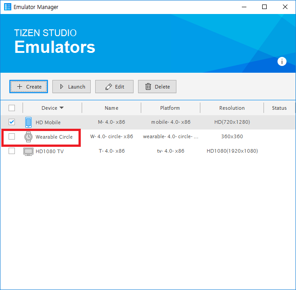Screen dimensions: 296x290
Task: Uncheck the HD Mobile checkbox
Action: (12, 122)
